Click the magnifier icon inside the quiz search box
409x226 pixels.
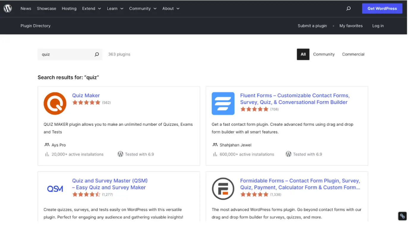point(97,54)
